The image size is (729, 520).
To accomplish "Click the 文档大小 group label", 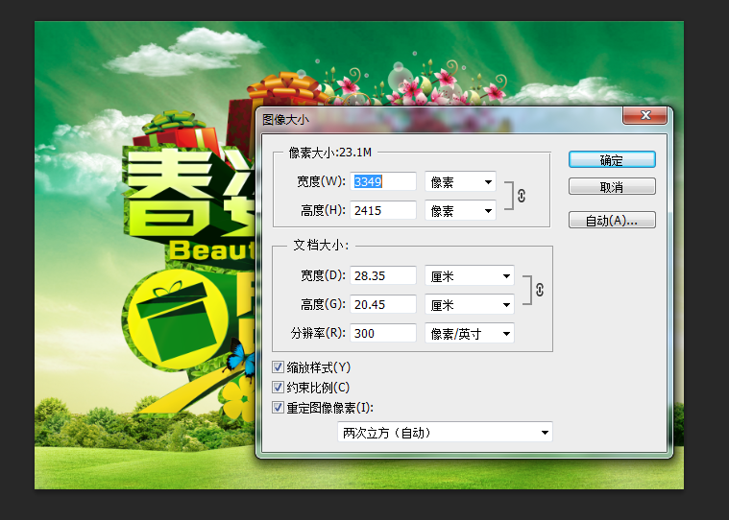I will 321,246.
